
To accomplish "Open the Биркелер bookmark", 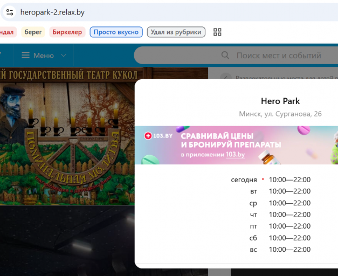I will (x=67, y=32).
